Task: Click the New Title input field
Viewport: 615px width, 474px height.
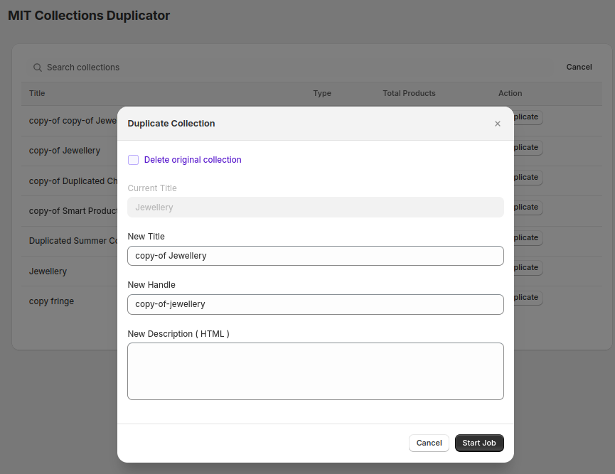Action: click(316, 256)
